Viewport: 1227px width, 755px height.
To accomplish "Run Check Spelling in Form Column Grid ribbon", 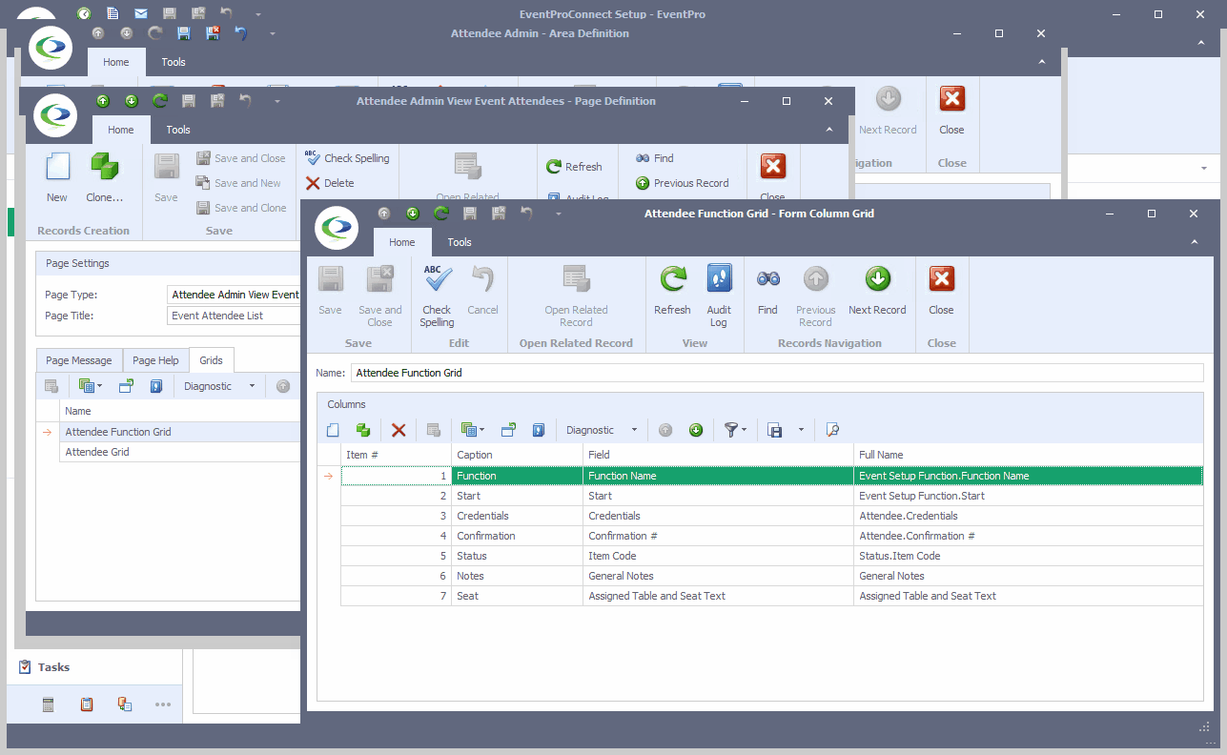I will coord(437,296).
